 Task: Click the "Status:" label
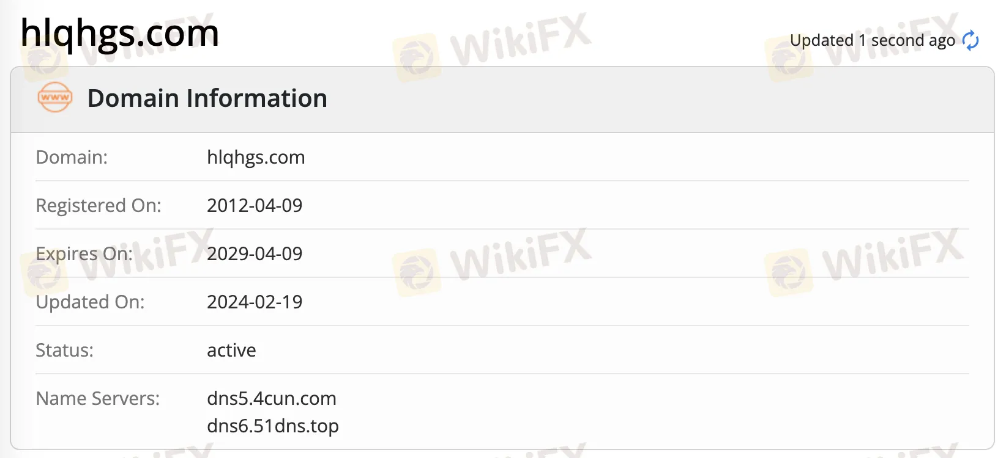pos(64,351)
